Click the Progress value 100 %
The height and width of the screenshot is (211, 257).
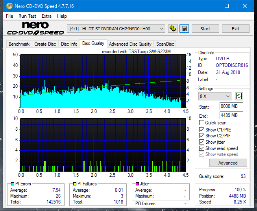[x=240, y=190]
